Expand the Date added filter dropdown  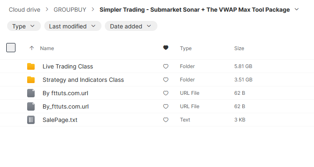[131, 26]
